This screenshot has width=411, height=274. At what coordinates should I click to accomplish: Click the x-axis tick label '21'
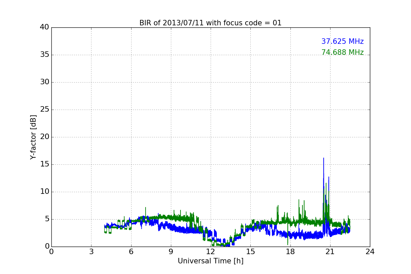[330, 251]
